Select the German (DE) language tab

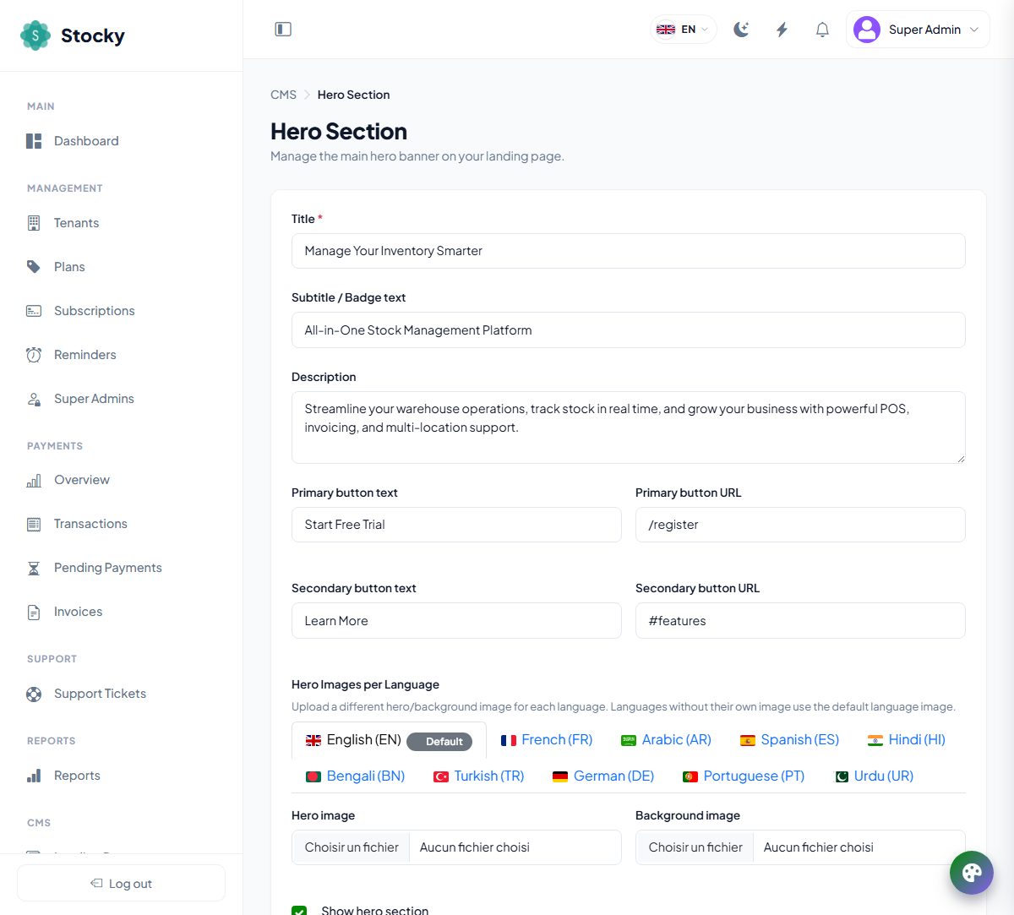[x=603, y=776]
